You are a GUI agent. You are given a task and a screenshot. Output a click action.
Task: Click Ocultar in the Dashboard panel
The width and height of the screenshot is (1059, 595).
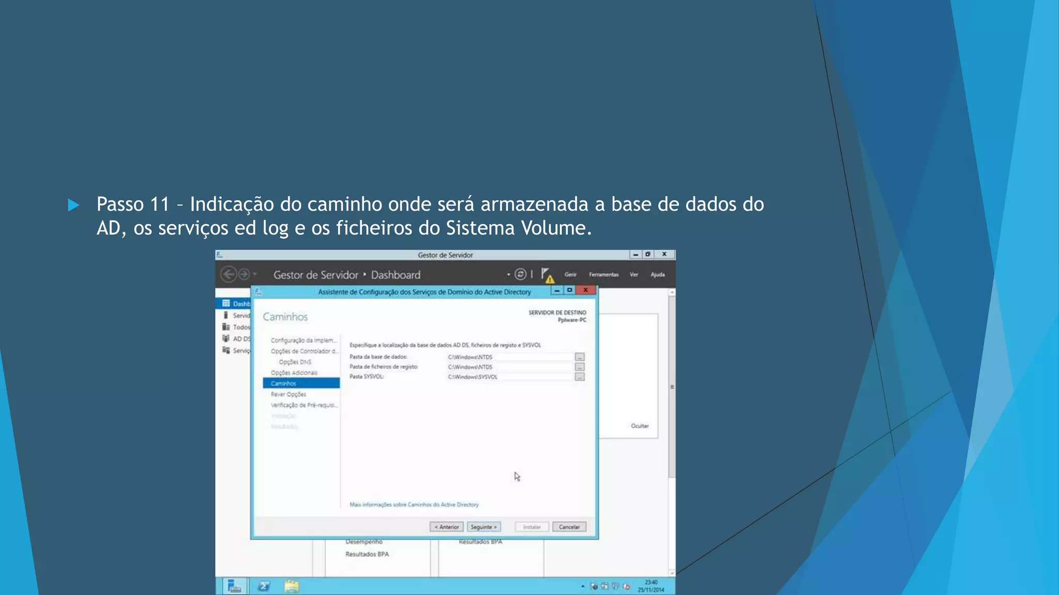[640, 426]
